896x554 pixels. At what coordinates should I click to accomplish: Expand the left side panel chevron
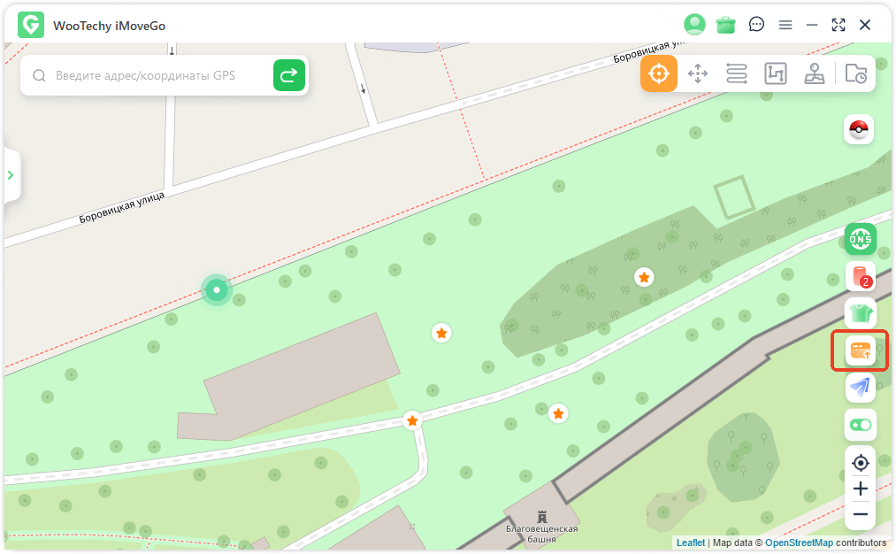click(x=11, y=175)
